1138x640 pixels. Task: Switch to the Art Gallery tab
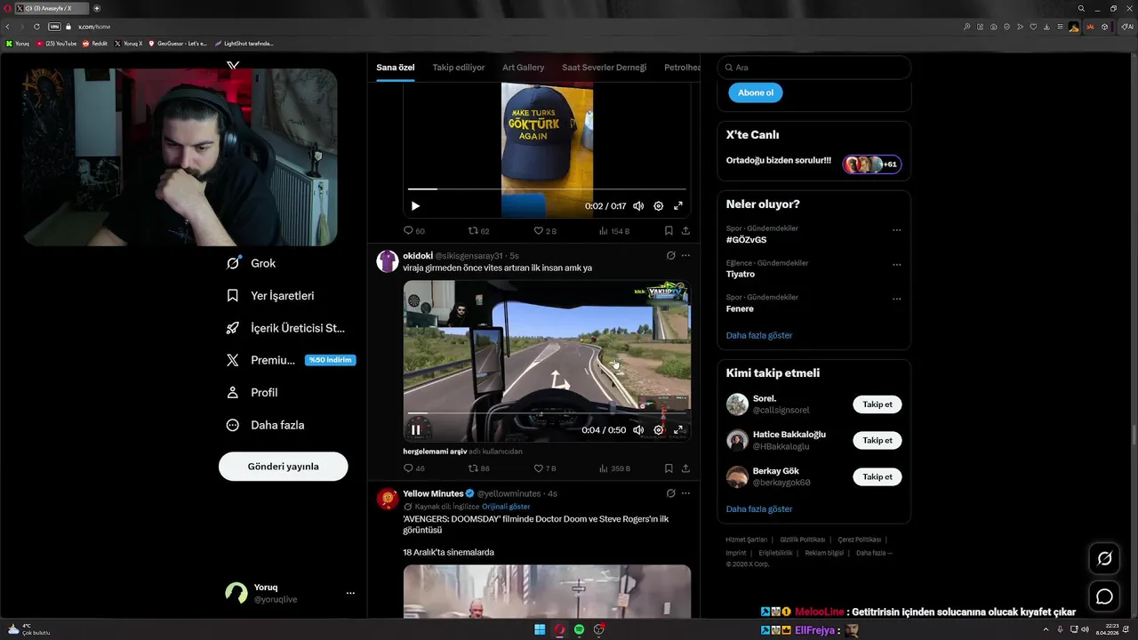[x=523, y=68]
